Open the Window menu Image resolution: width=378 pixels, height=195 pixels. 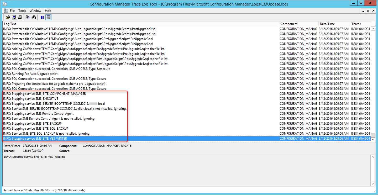pyautogui.click(x=35, y=11)
